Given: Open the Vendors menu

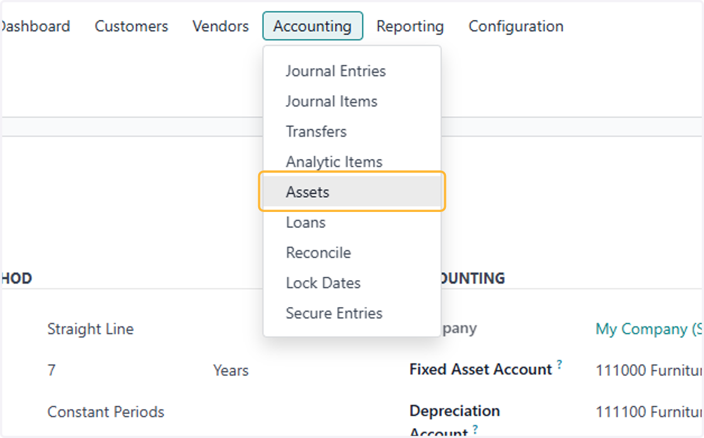Looking at the screenshot, I should tap(221, 26).
